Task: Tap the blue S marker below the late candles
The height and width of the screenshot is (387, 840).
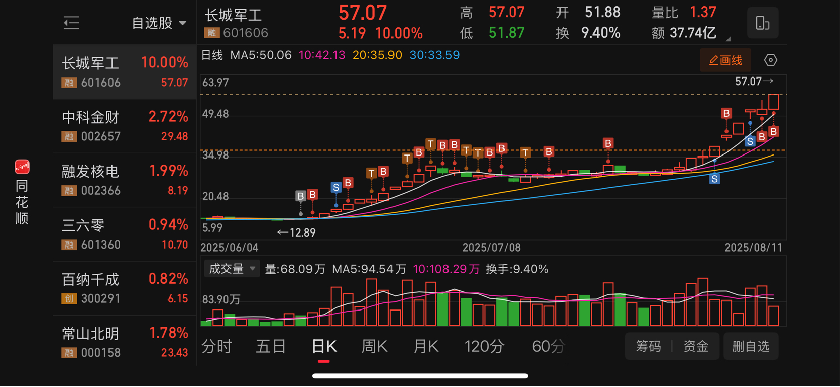Action: (714, 179)
